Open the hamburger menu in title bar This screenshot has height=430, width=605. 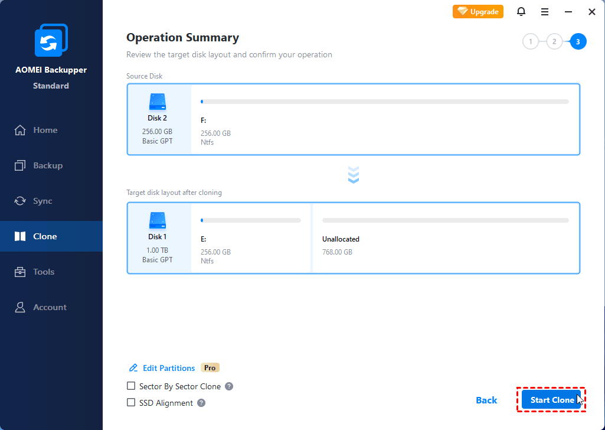(x=545, y=12)
